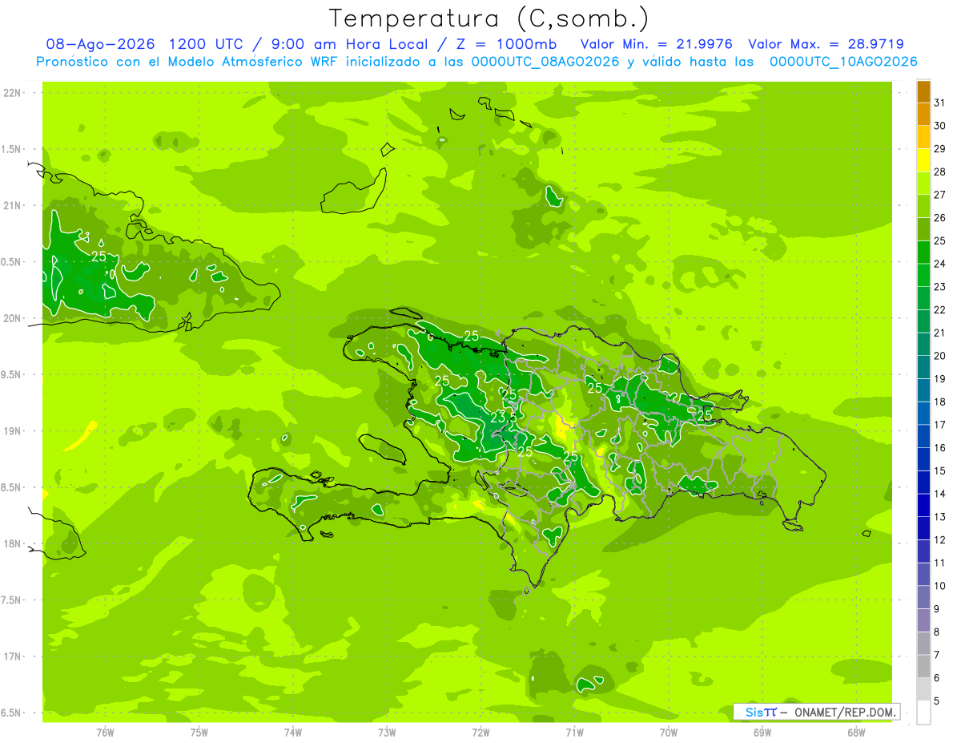Click the '17N' latitude axis label

14,656
